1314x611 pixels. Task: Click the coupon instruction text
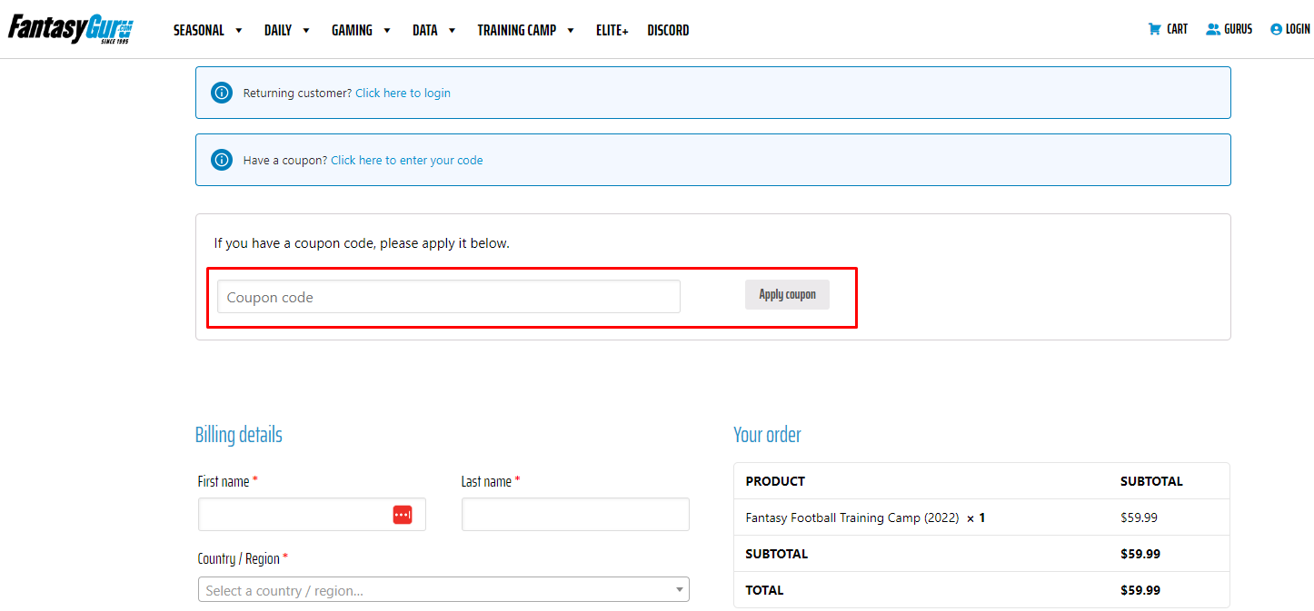[362, 243]
